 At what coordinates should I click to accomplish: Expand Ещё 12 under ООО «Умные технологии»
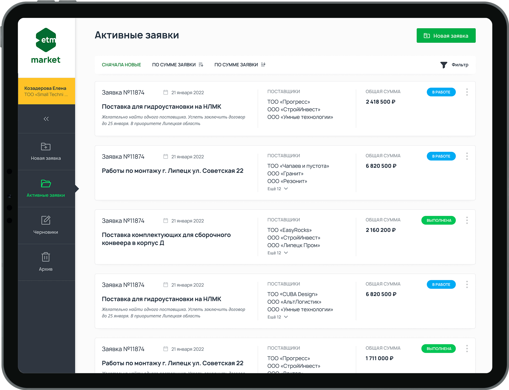tap(277, 317)
